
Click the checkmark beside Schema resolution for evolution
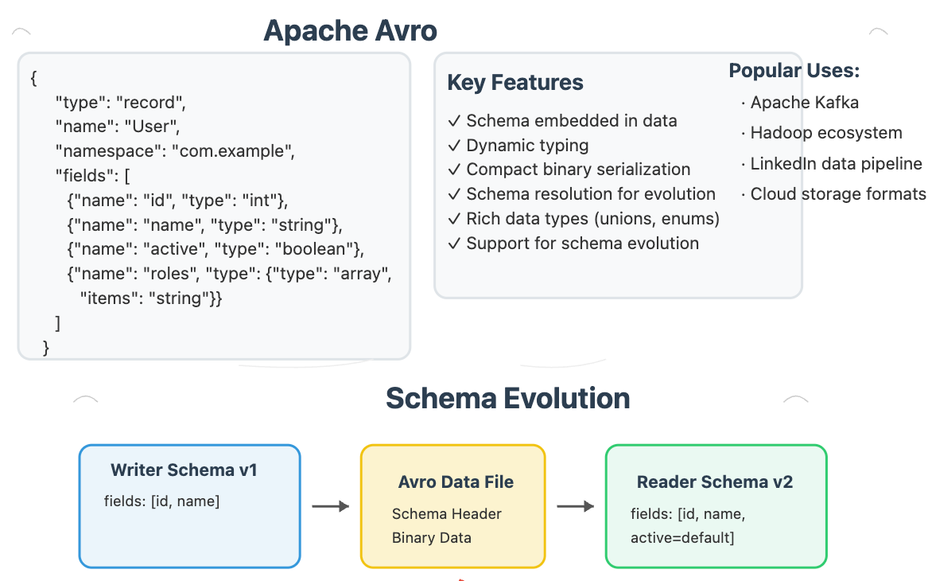click(x=454, y=194)
